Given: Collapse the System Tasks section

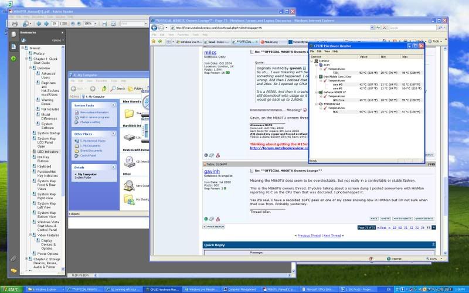Looking at the screenshot, I should (113, 105).
